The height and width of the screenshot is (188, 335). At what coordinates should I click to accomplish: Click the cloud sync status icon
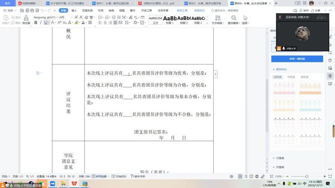tap(295, 10)
